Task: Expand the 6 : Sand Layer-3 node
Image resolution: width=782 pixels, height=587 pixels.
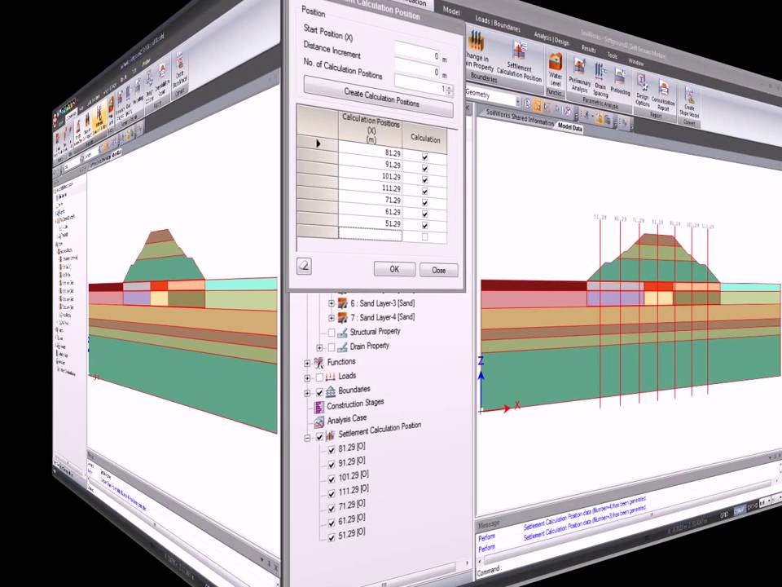Action: 332,303
